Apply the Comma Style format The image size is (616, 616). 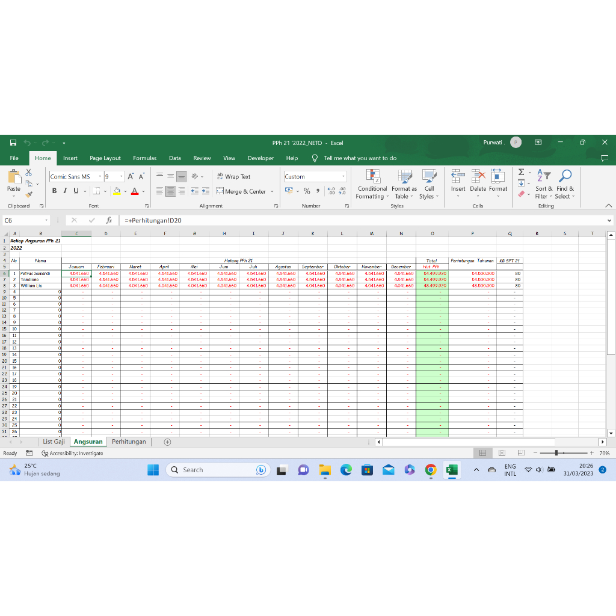tap(319, 191)
